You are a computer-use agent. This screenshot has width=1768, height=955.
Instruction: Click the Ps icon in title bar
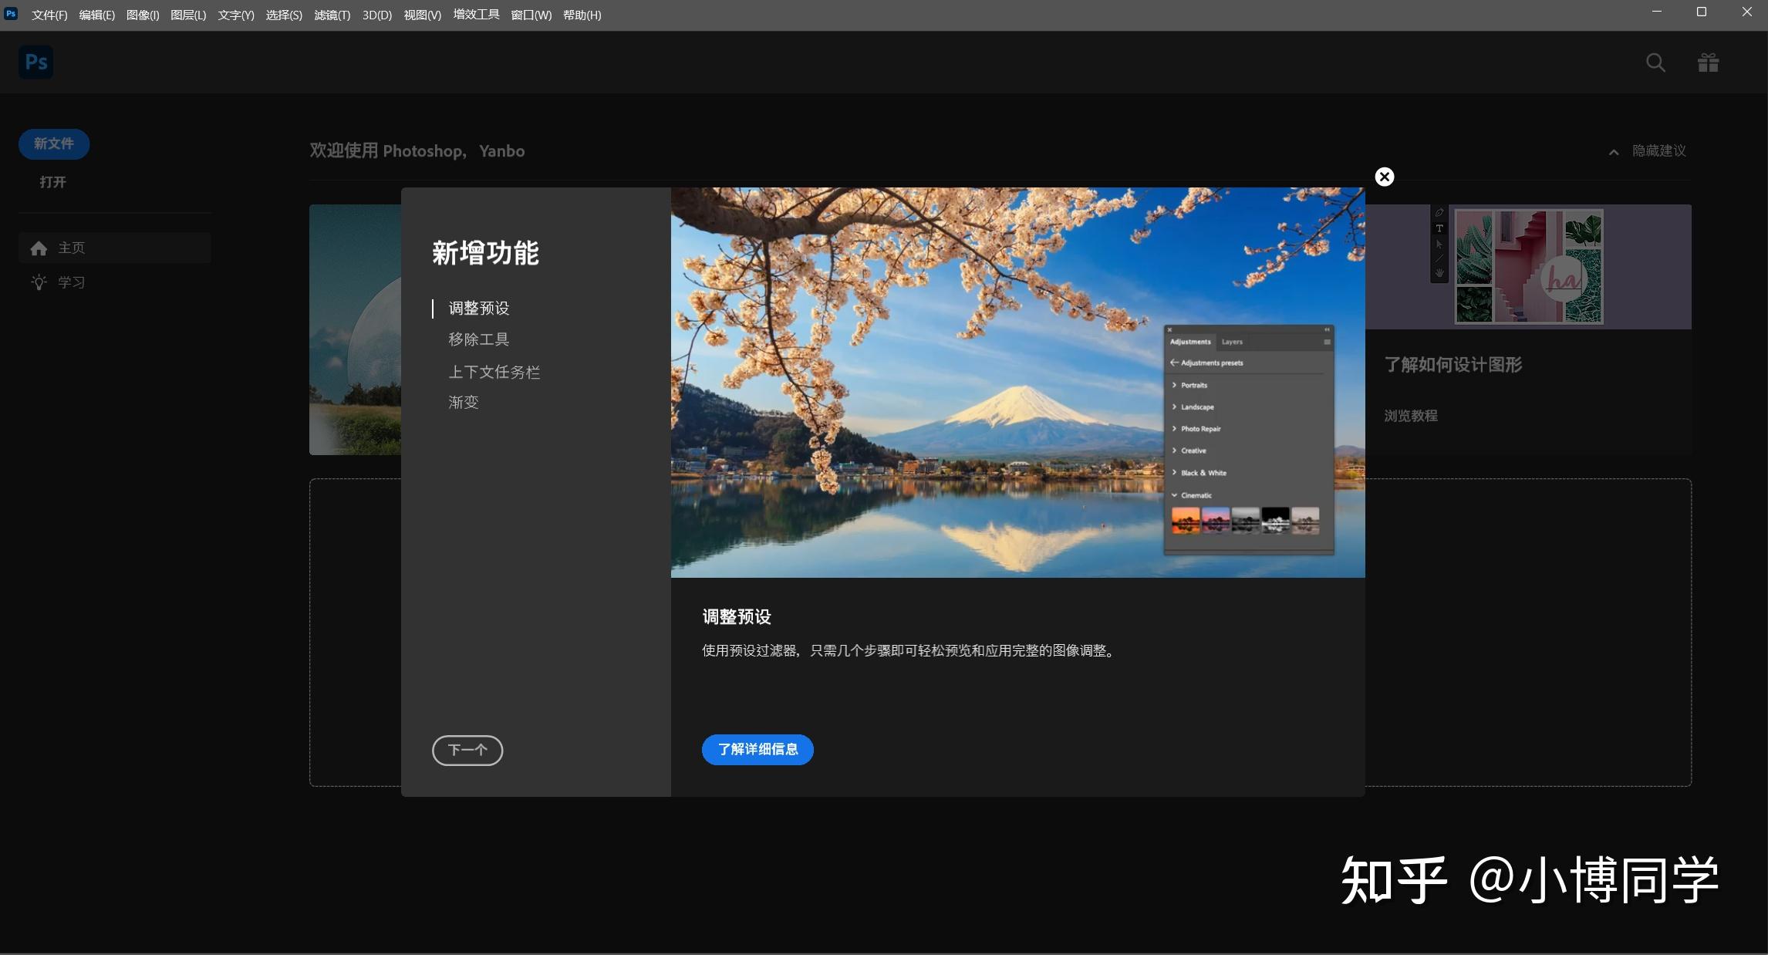click(x=11, y=14)
